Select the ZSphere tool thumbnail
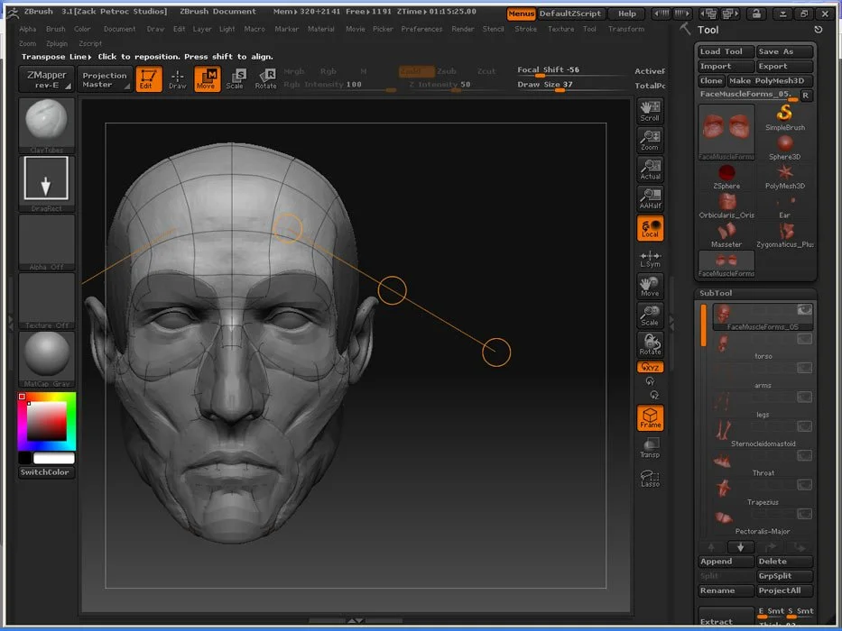Viewport: 842px width, 631px height. point(726,172)
